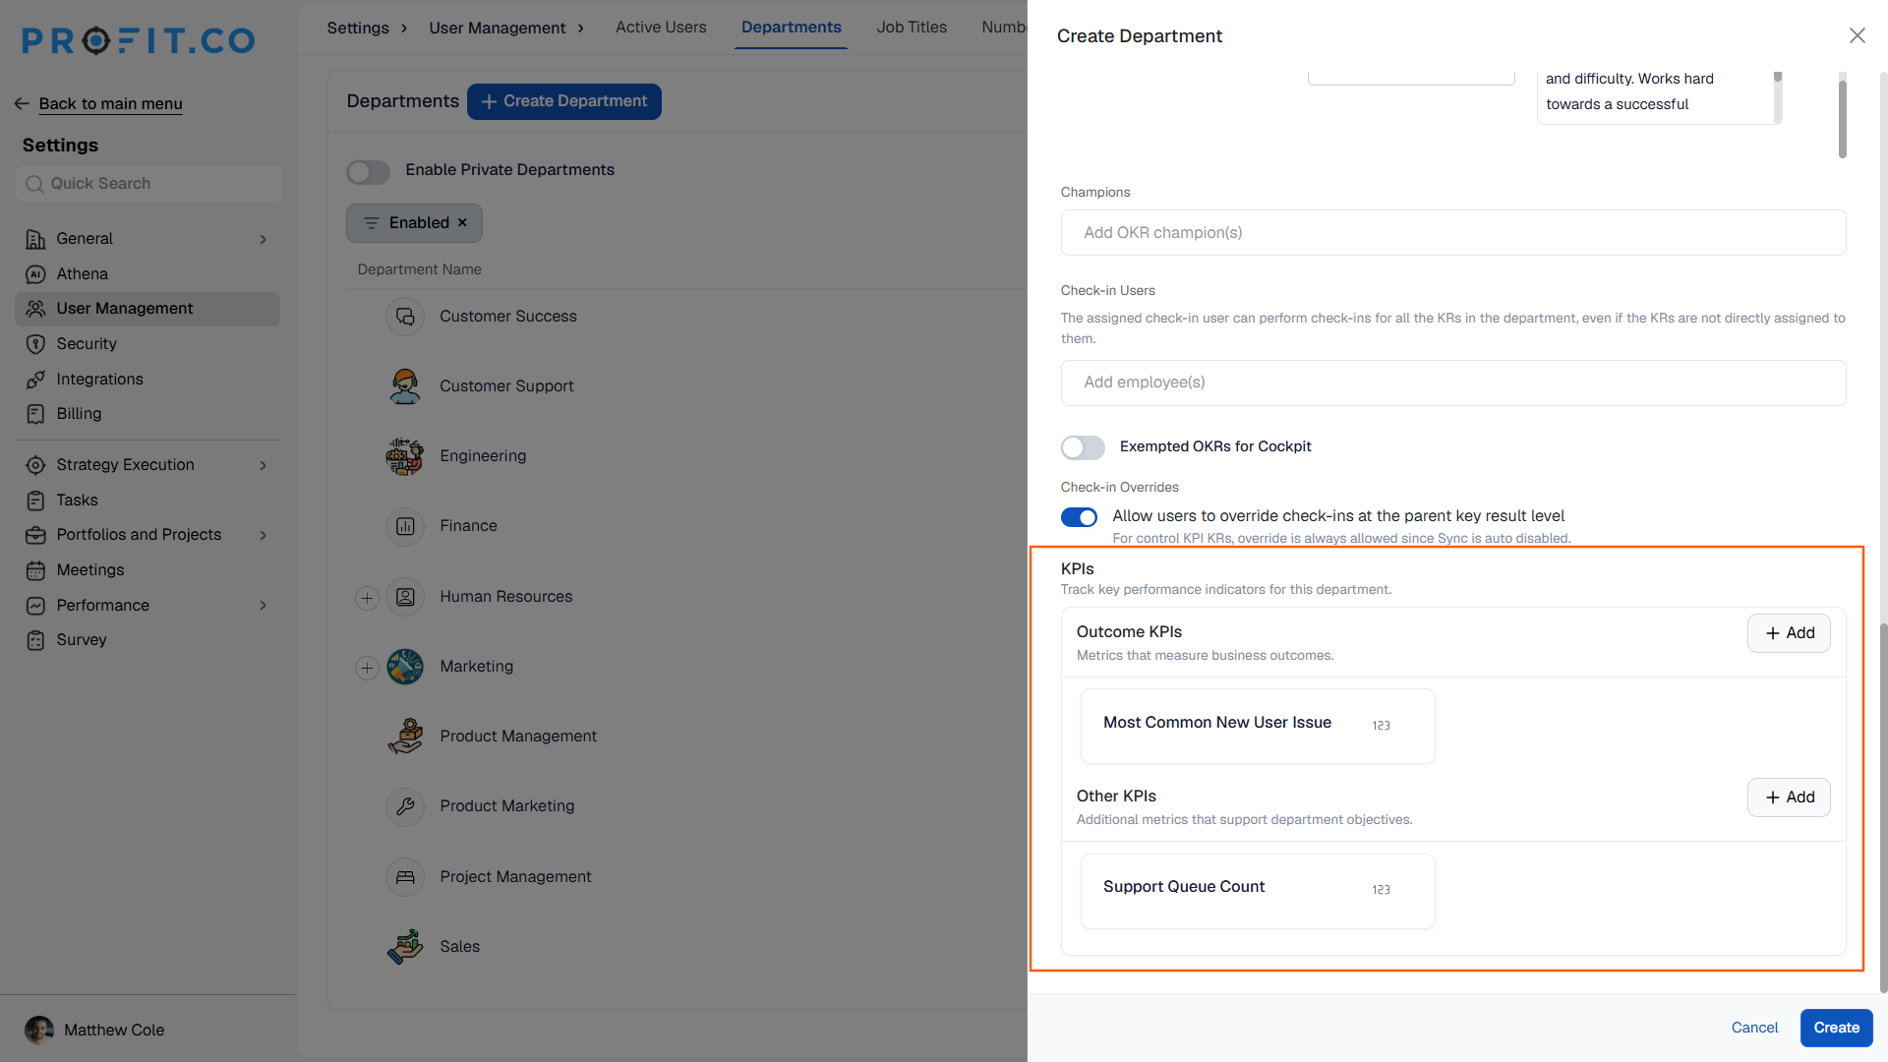The width and height of the screenshot is (1888, 1062).
Task: Click the Sales department icon
Action: [x=405, y=947]
